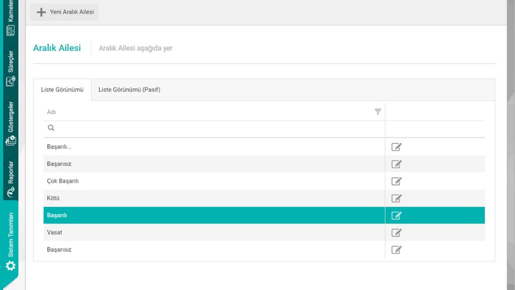Click the edit icon for the Başarılı... row
Viewport: 515px width, 290px height.
396,147
